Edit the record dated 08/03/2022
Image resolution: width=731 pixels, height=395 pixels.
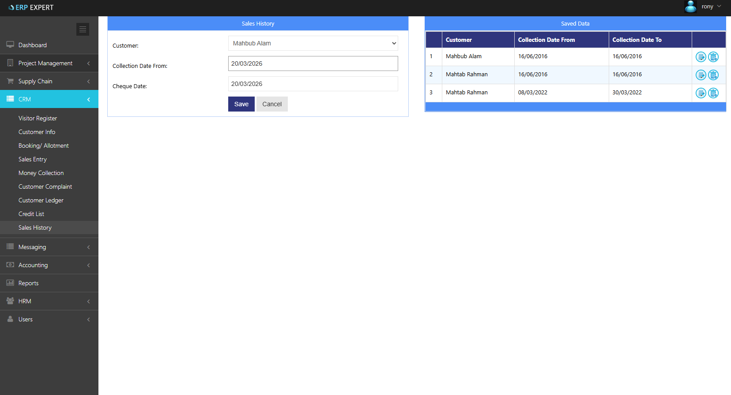tap(701, 93)
